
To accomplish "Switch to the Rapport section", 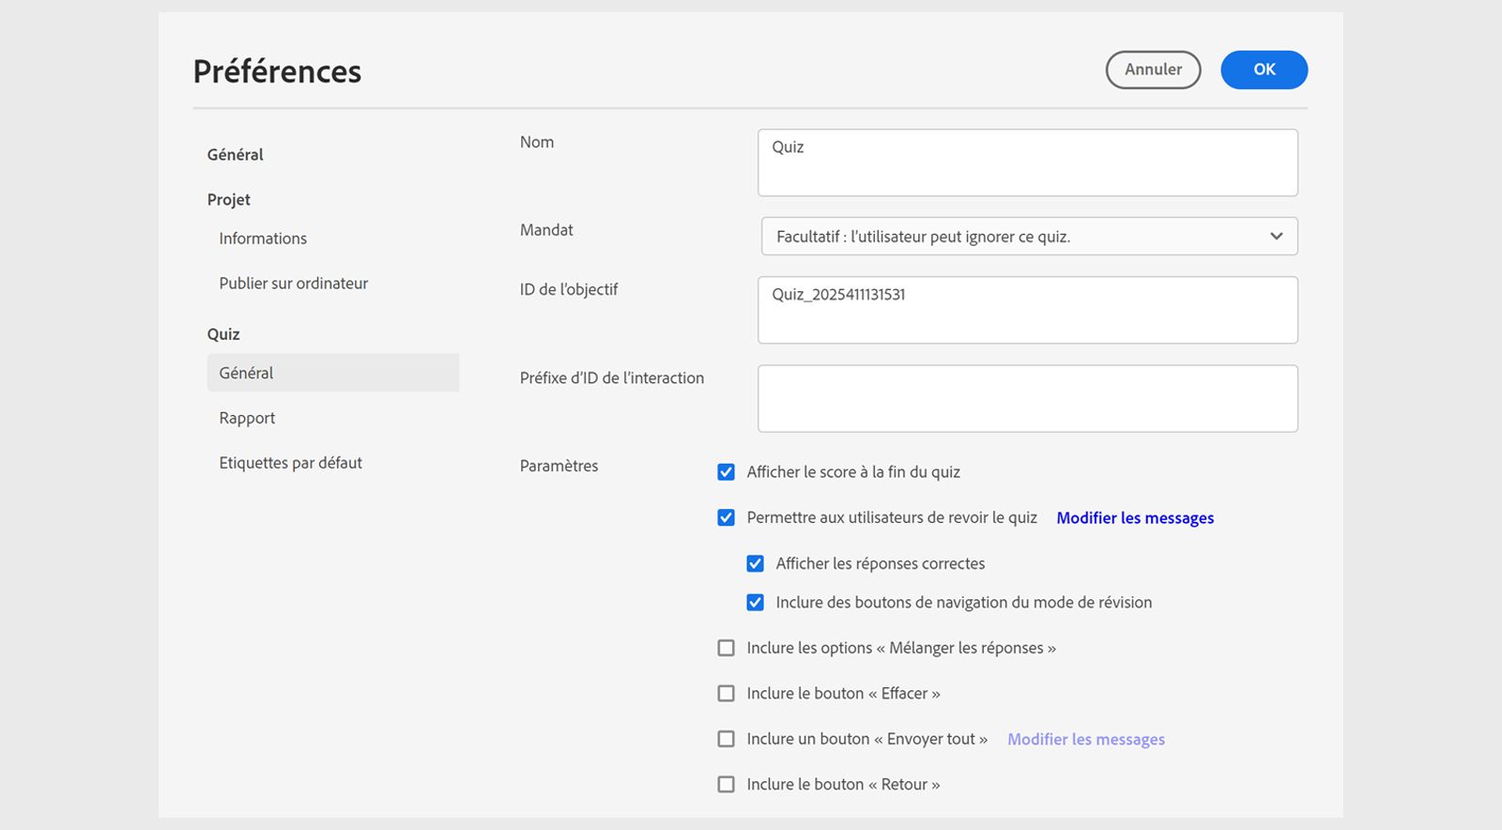I will [x=247, y=418].
